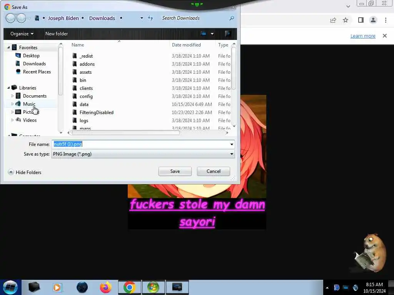Expand the Videos library node
The image size is (394, 295).
(x=12, y=120)
